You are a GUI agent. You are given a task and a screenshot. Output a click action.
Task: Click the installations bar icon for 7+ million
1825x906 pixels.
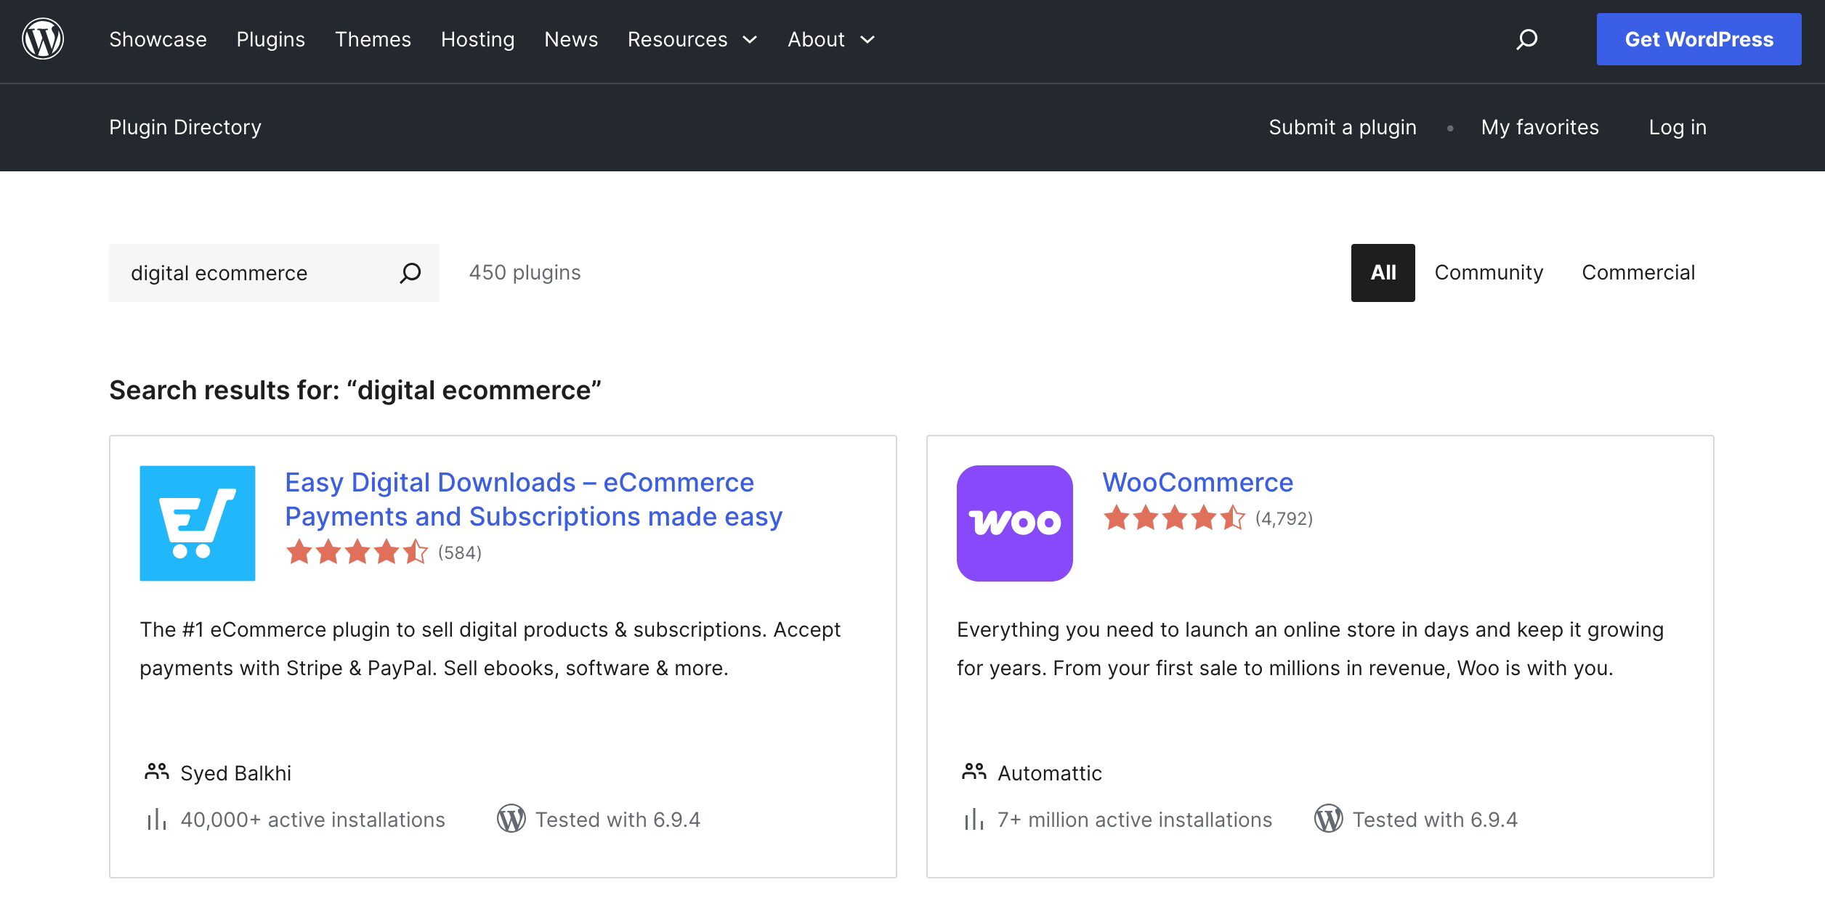974,820
